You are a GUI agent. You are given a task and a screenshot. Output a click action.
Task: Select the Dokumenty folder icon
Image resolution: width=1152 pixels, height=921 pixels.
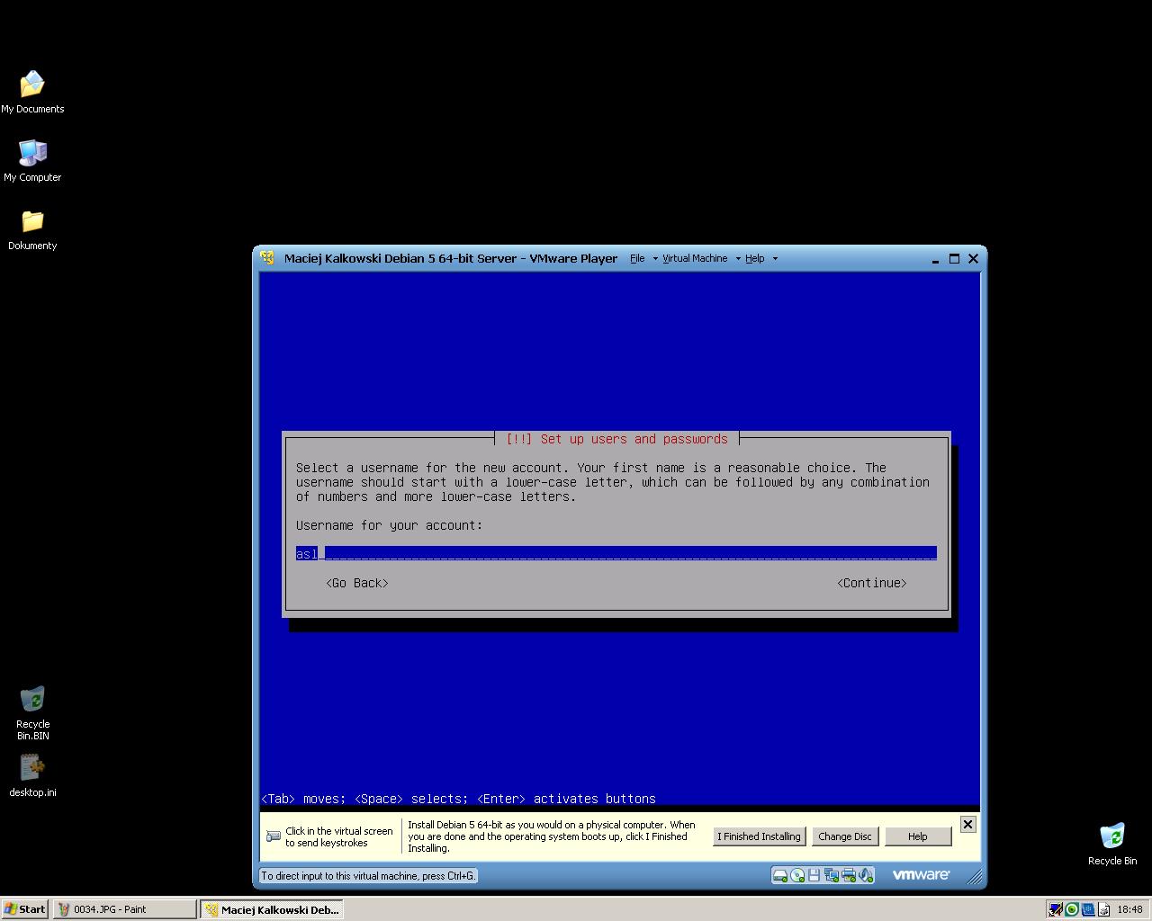(32, 229)
